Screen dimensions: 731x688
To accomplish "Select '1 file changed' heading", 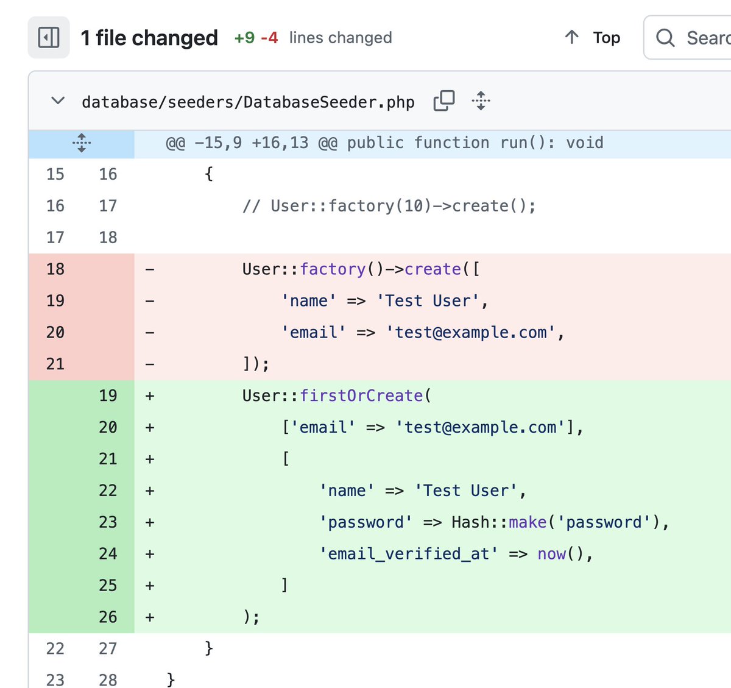I will tap(149, 38).
